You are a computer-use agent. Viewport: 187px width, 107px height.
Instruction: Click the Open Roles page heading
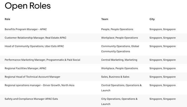(28, 6)
